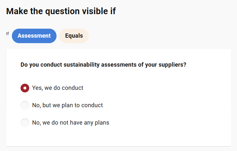Image resolution: width=237 pixels, height=151 pixels.
Task: Select the "Yes, we do conduct" radio button
Action: [25, 88]
